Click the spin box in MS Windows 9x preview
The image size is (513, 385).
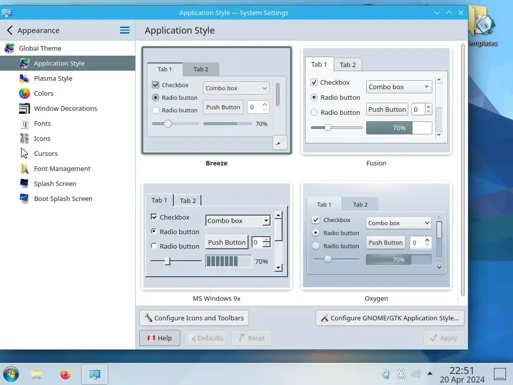[261, 242]
